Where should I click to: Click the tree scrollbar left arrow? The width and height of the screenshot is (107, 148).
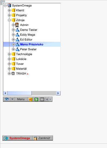[5, 93]
